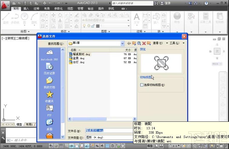Check the 选择初始视图 checkbox
The width and height of the screenshot is (229, 149).
(142, 85)
